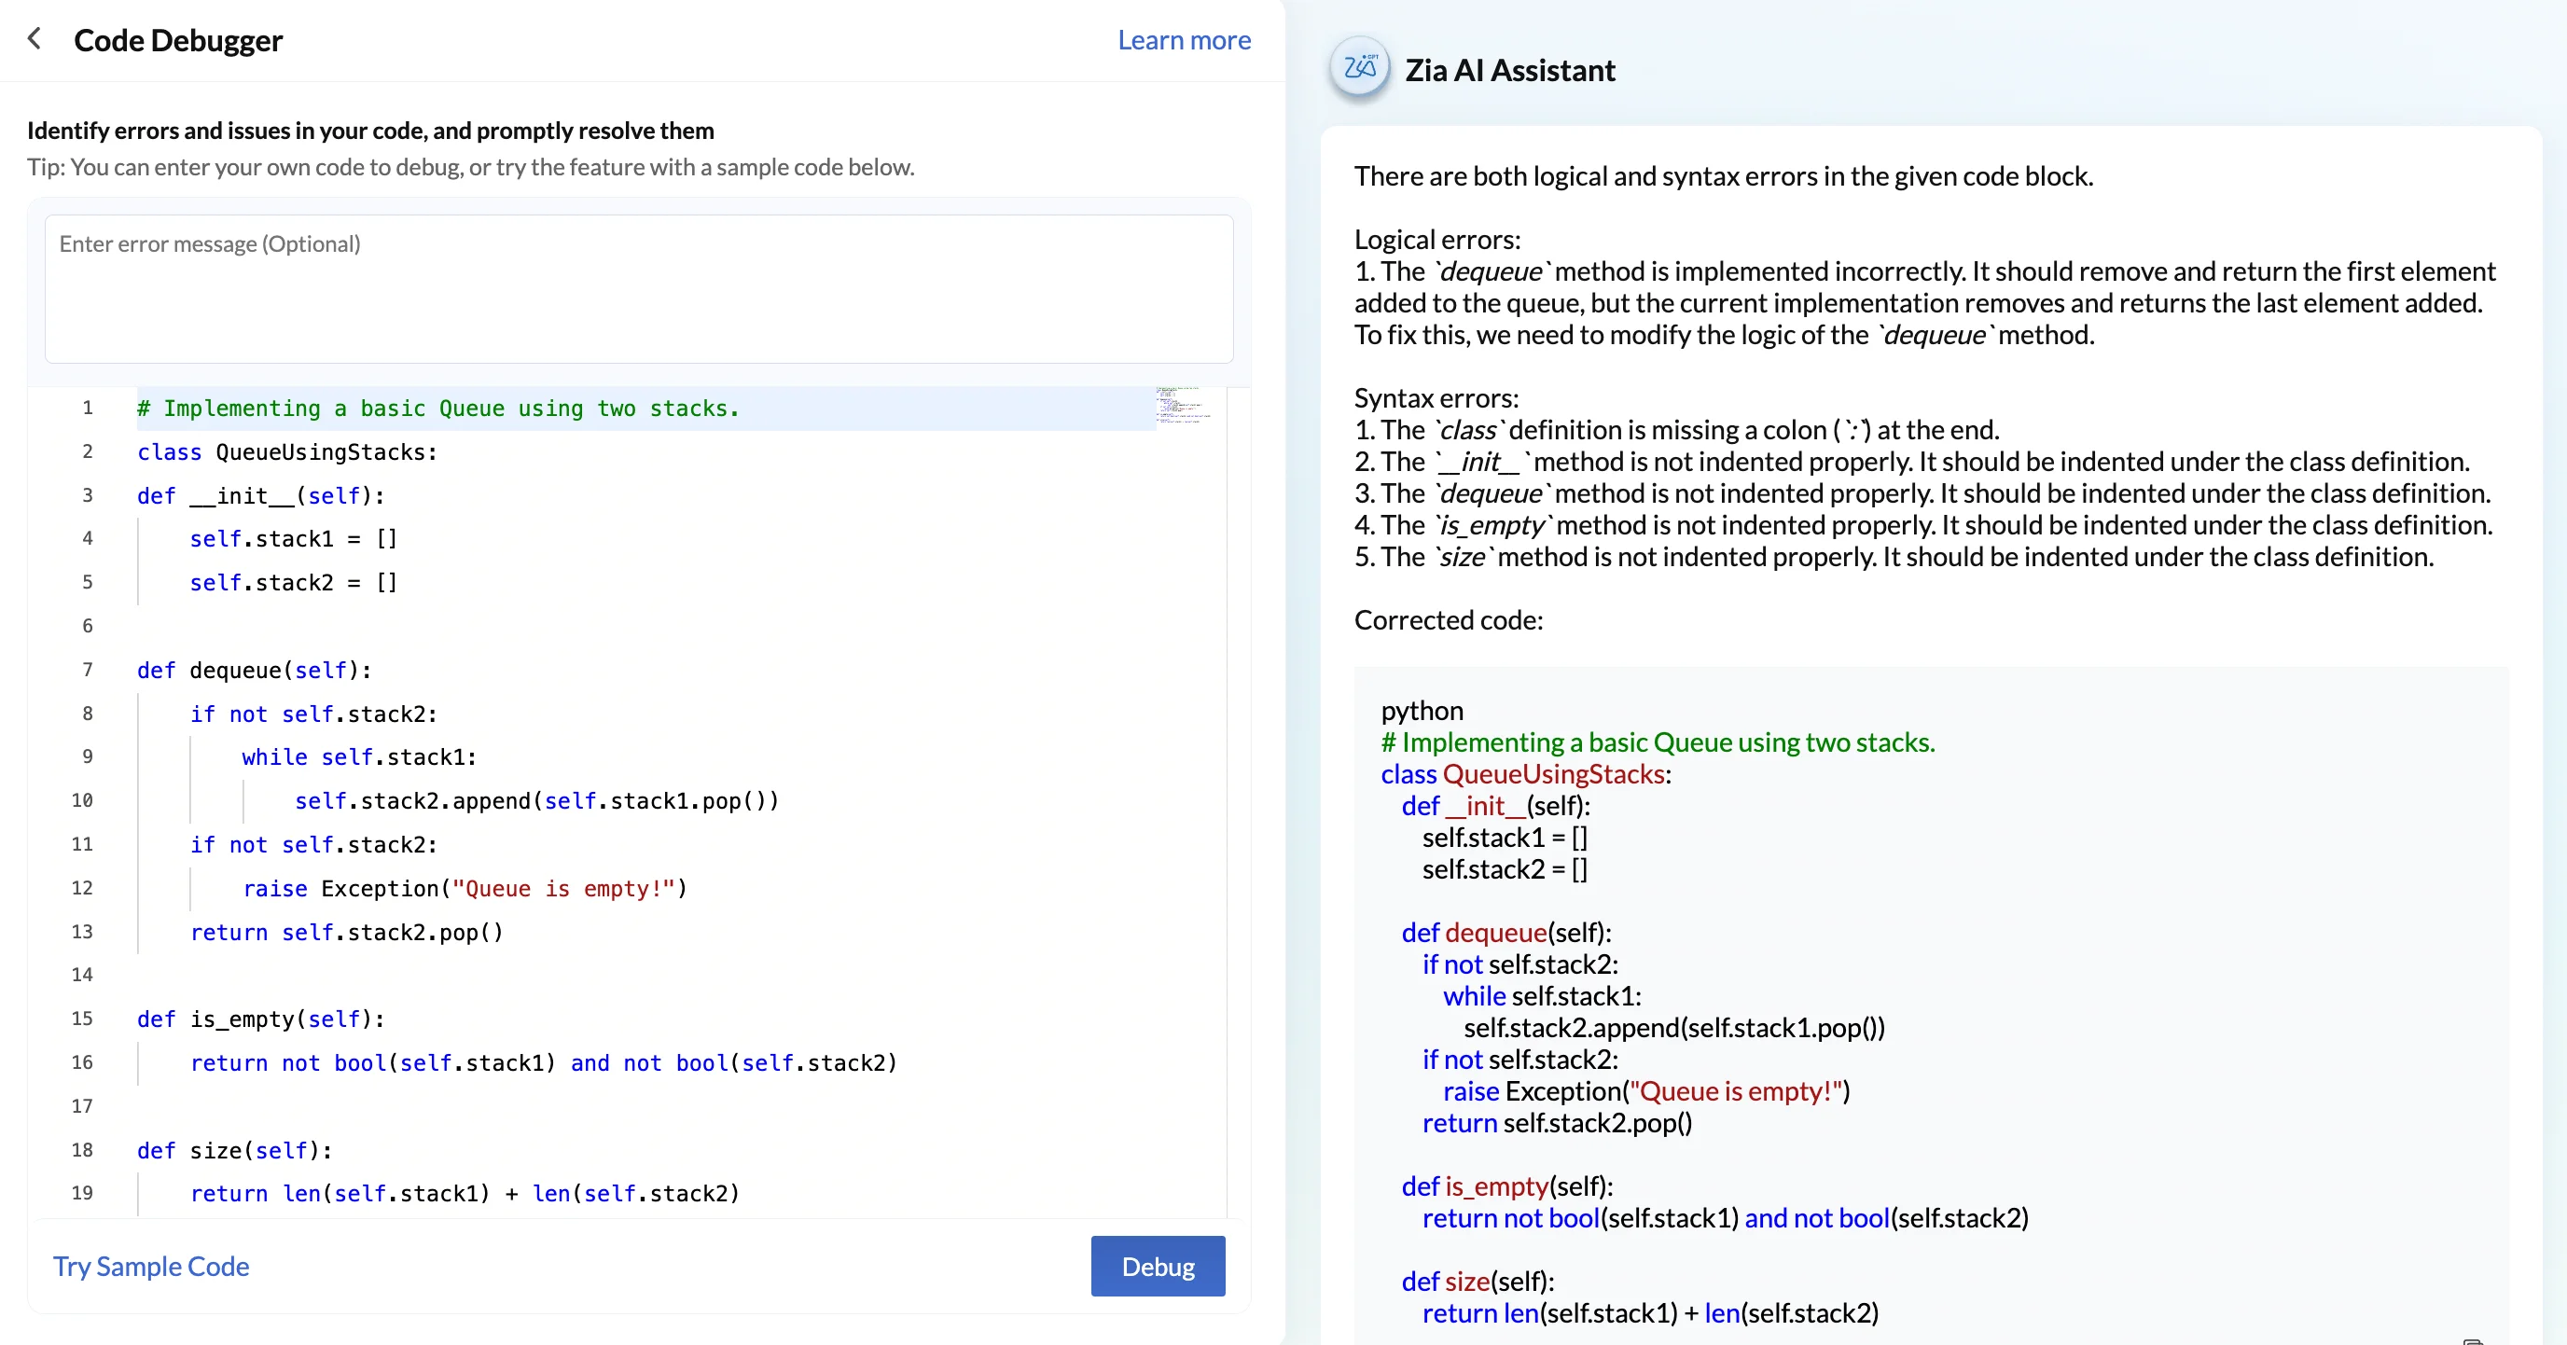Click line number 17 in the editor gutter

[x=82, y=1106]
